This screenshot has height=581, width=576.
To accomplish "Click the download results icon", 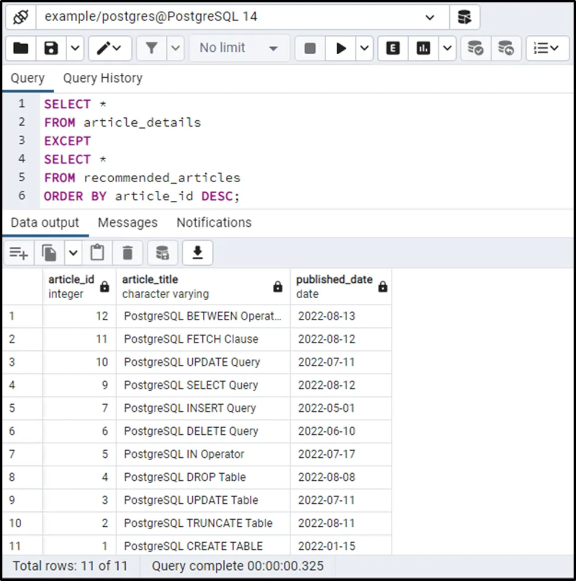I will pos(198,253).
